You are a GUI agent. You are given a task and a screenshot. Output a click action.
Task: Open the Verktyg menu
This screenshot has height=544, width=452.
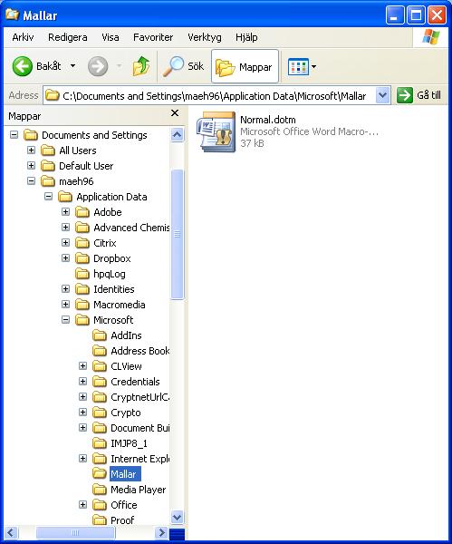205,37
